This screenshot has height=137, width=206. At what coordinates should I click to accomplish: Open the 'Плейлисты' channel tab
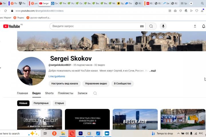(66, 93)
